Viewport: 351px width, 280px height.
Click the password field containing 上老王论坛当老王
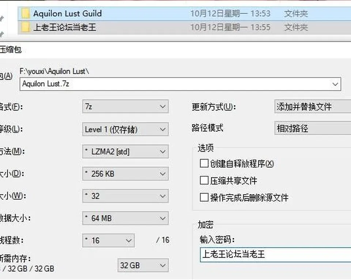pos(276,255)
